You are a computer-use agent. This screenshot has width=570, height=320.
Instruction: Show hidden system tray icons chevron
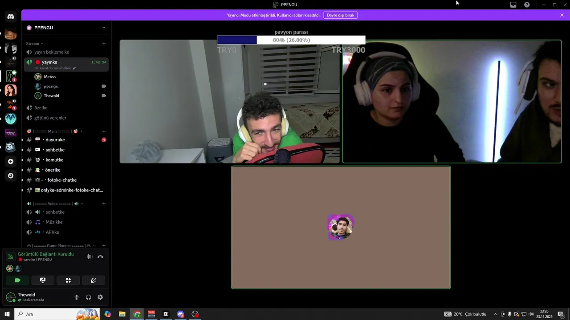[x=495, y=314]
